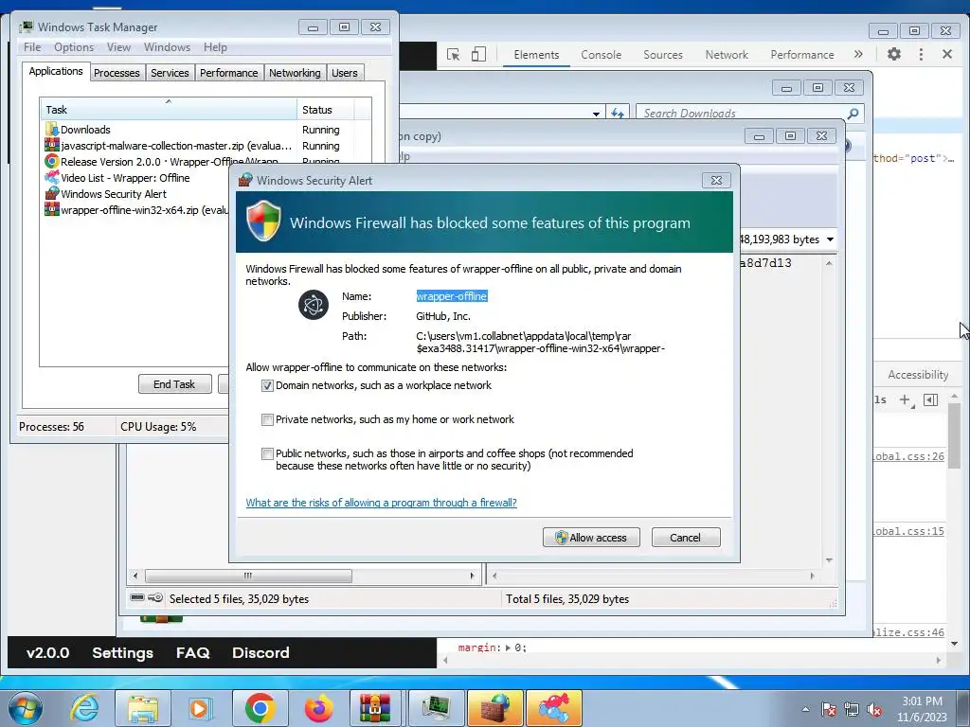
Task: Open DevTools three-dot menu
Action: [921, 54]
